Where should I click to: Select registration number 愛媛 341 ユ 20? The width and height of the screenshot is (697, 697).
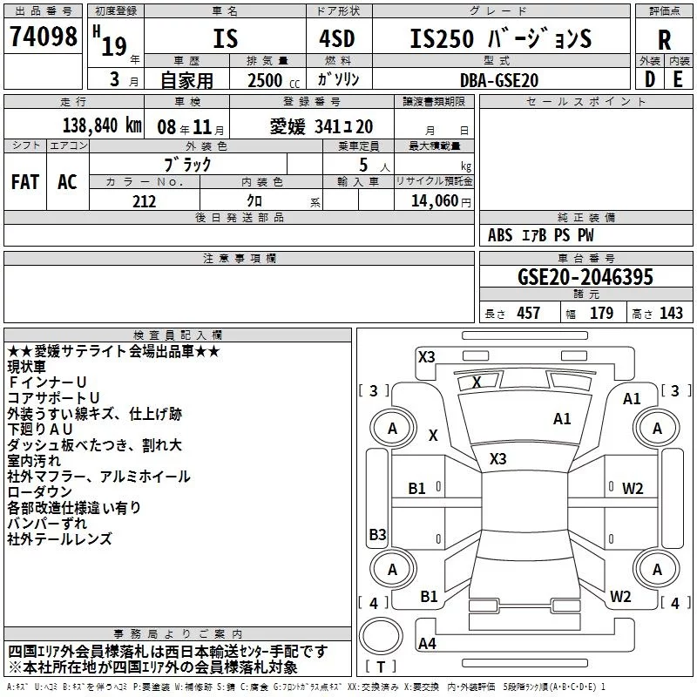click(321, 127)
